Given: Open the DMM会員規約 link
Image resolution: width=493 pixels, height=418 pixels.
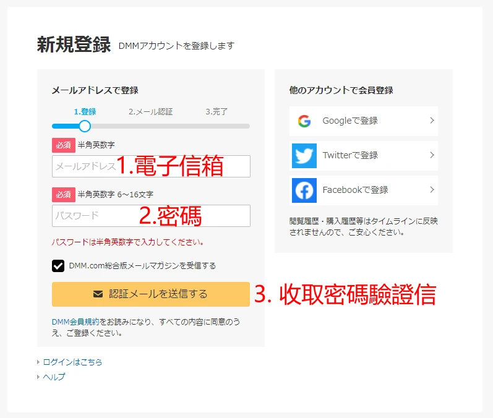Looking at the screenshot, I should pyautogui.click(x=75, y=322).
